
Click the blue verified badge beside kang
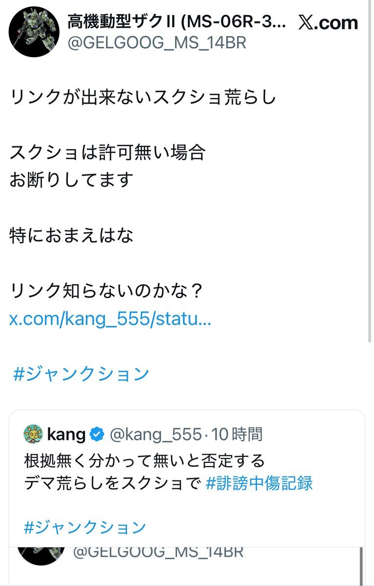tap(97, 434)
